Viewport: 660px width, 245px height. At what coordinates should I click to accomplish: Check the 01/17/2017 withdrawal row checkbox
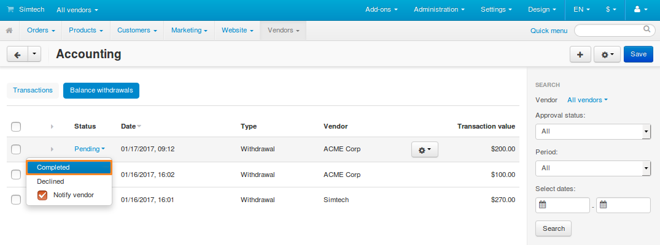(x=16, y=149)
